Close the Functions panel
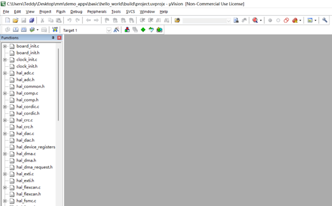 click(59, 38)
